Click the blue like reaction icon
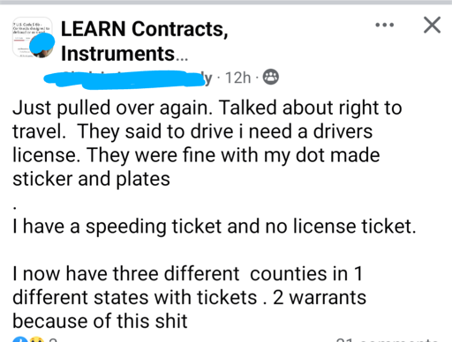Screen dimensions: 452x342 click(20, 340)
